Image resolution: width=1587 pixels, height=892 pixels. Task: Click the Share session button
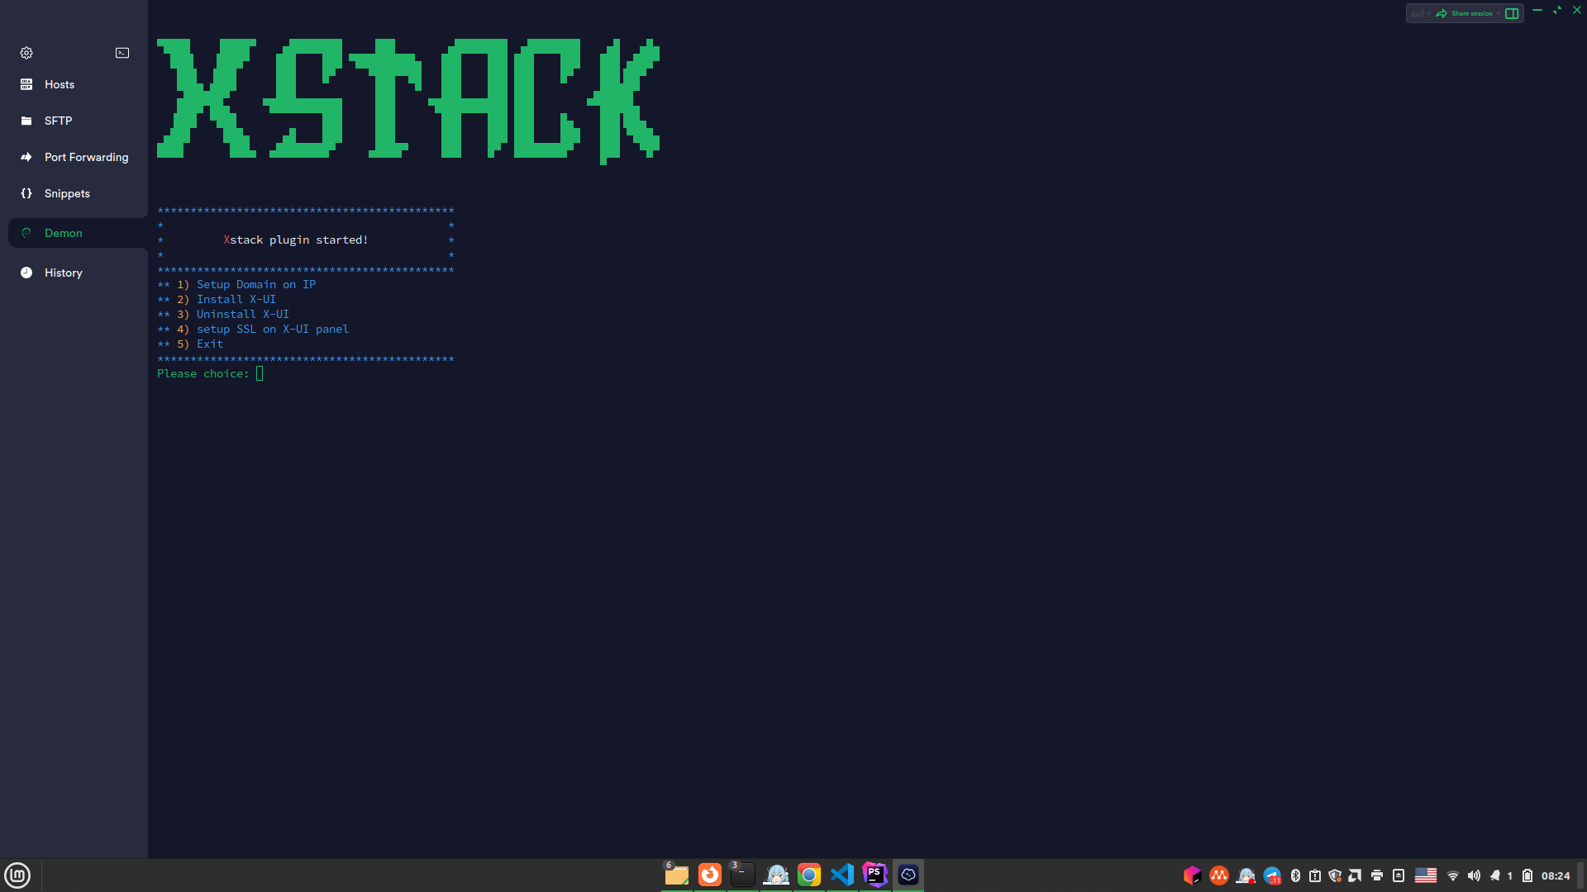point(1465,13)
